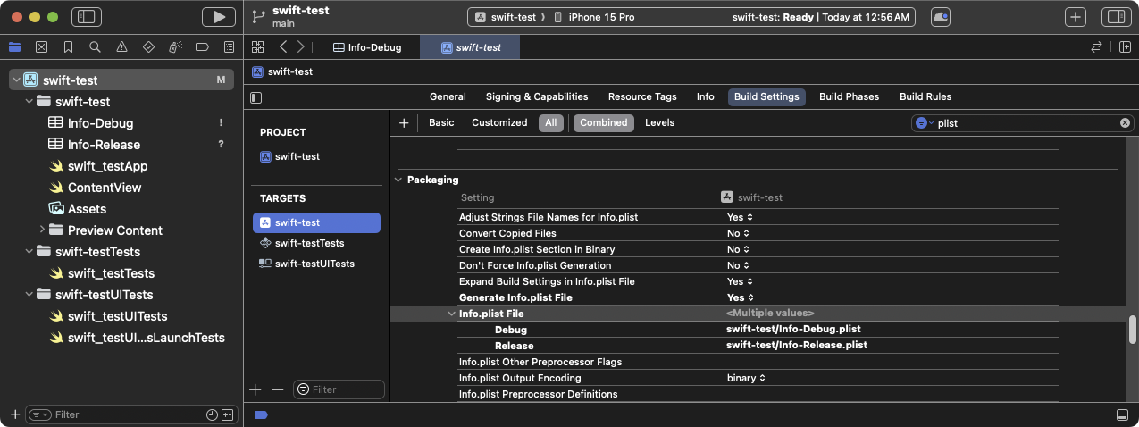
Task: Open the Source Control navigator icon
Action: pos(41,46)
